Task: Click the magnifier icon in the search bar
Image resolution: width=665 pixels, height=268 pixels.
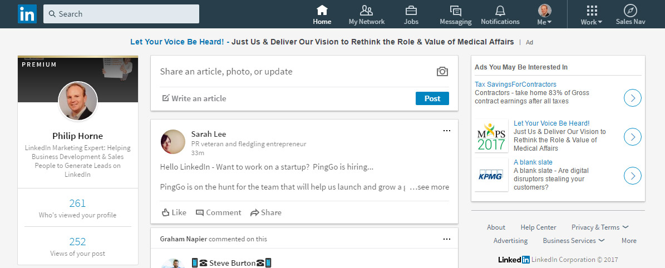Action: pyautogui.click(x=52, y=14)
